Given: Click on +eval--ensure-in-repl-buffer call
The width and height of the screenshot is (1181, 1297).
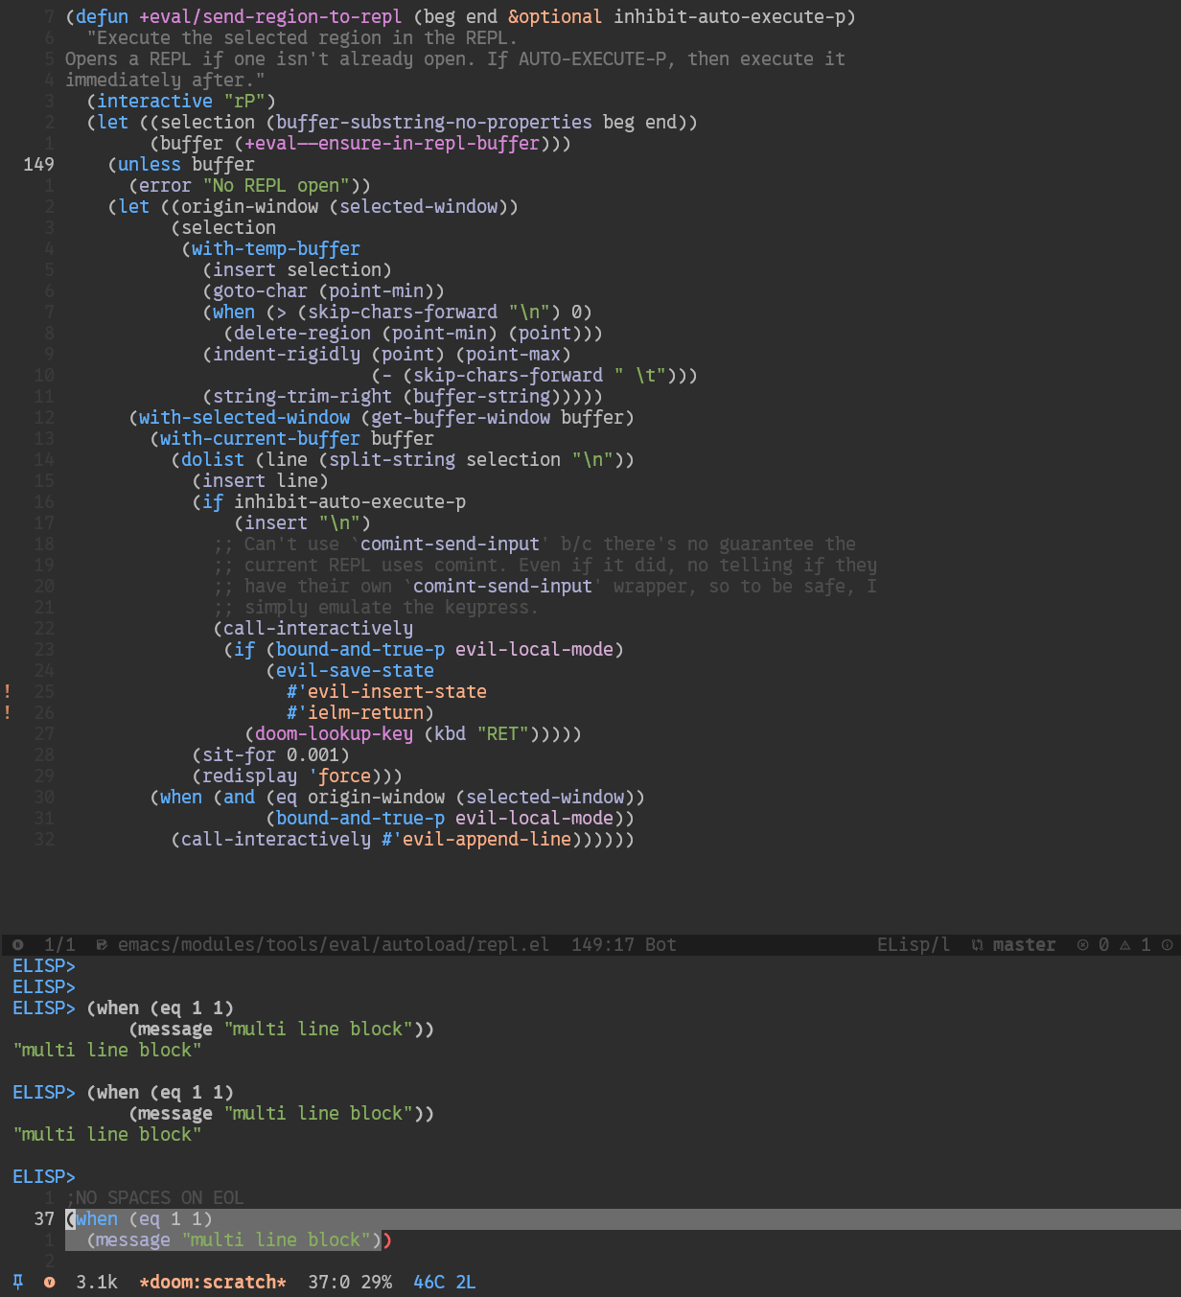Looking at the screenshot, I should pyautogui.click(x=392, y=143).
